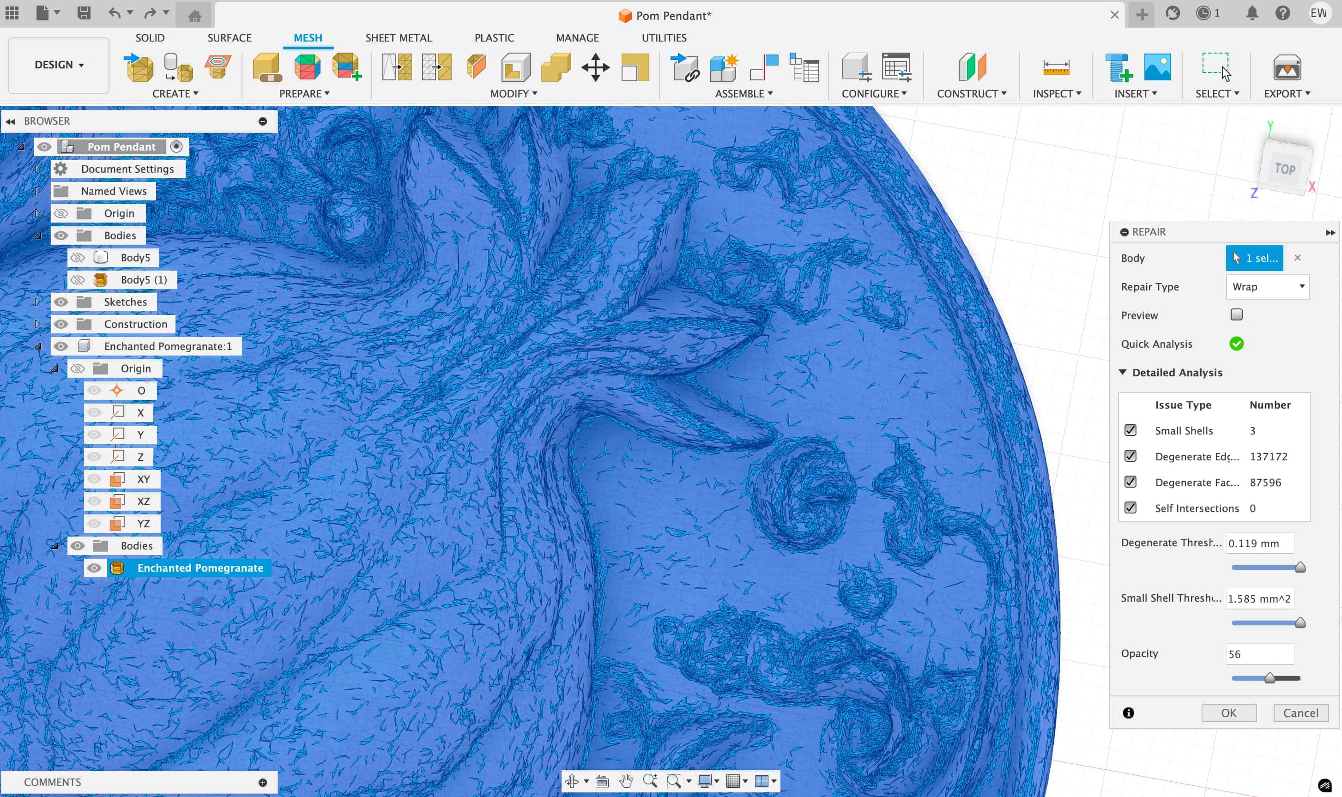Click the Degenerate Threshold value field

coord(1259,543)
